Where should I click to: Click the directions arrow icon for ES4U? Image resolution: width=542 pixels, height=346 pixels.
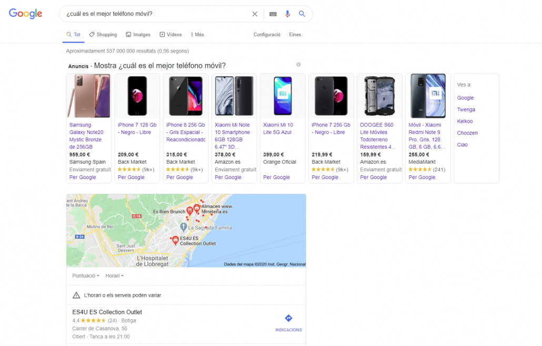pos(288,318)
